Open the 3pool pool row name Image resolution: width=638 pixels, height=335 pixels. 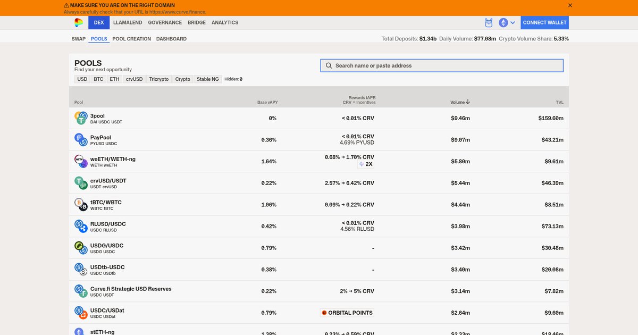[97, 115]
